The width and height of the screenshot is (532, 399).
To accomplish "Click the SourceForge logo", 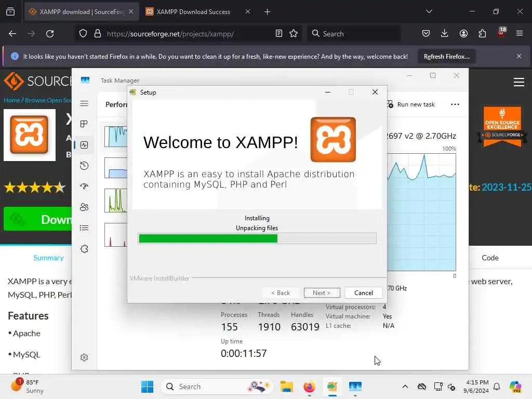I will point(37,81).
